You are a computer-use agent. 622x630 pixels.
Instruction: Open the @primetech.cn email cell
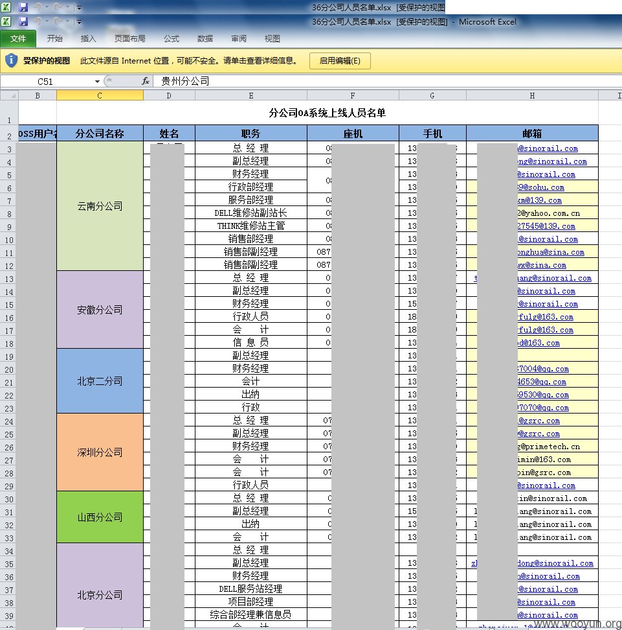tap(549, 447)
